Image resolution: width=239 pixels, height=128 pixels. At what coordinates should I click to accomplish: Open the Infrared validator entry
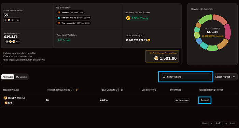click(x=70, y=13)
